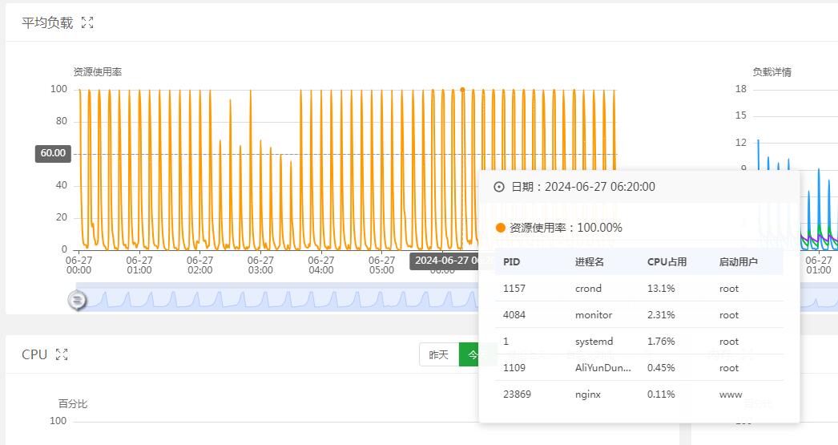Click the 进程名 column header
The height and width of the screenshot is (445, 838).
pyautogui.click(x=590, y=262)
